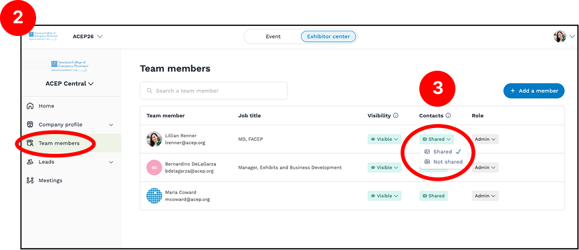Open the ACEP26 event dropdown

[x=88, y=37]
